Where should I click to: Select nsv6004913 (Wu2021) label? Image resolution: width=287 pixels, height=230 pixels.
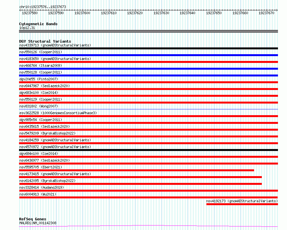pyautogui.click(x=38, y=194)
